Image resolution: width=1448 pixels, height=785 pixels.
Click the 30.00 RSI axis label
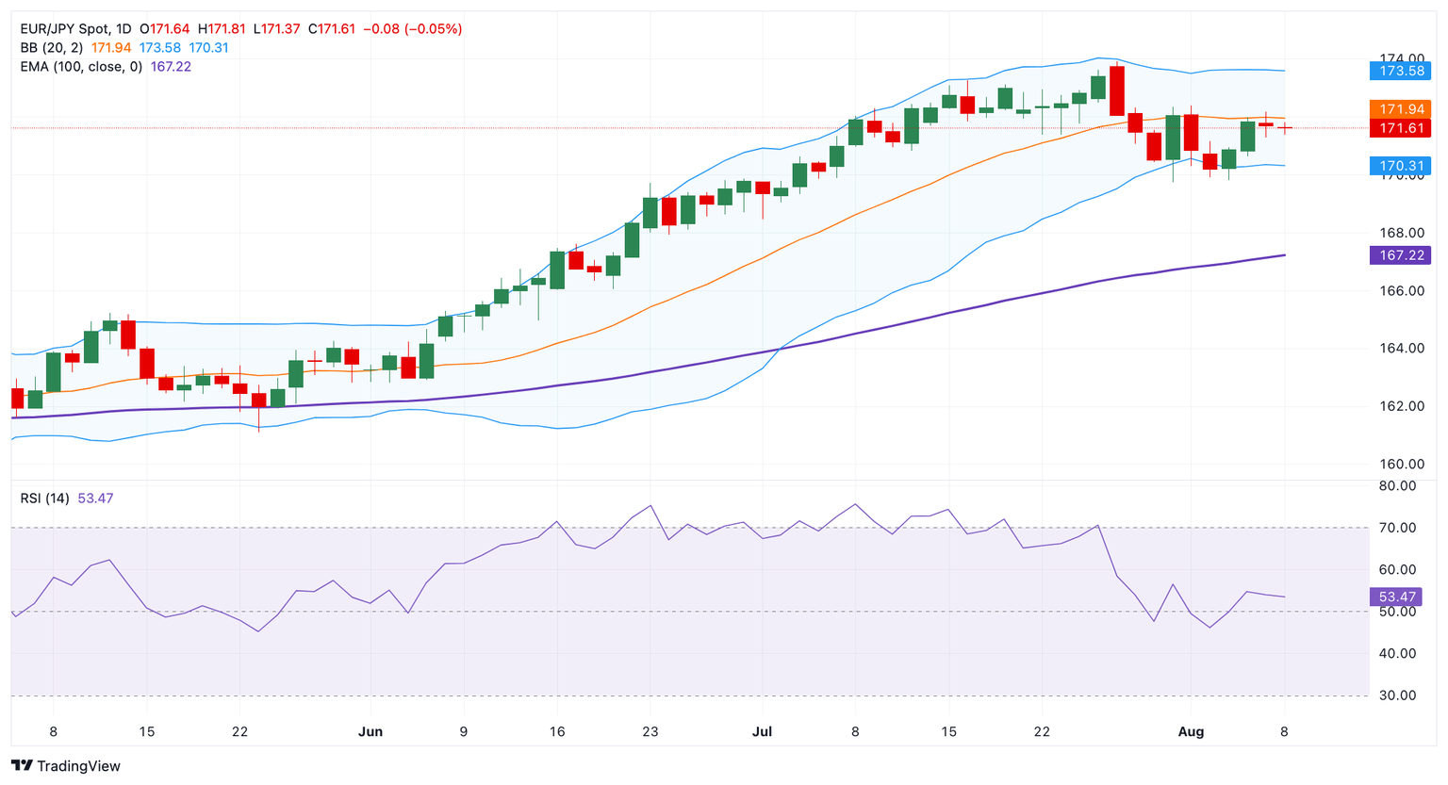pyautogui.click(x=1396, y=695)
